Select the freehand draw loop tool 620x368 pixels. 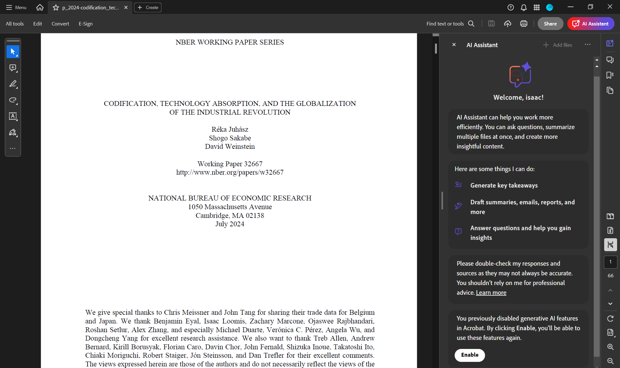pyautogui.click(x=13, y=100)
